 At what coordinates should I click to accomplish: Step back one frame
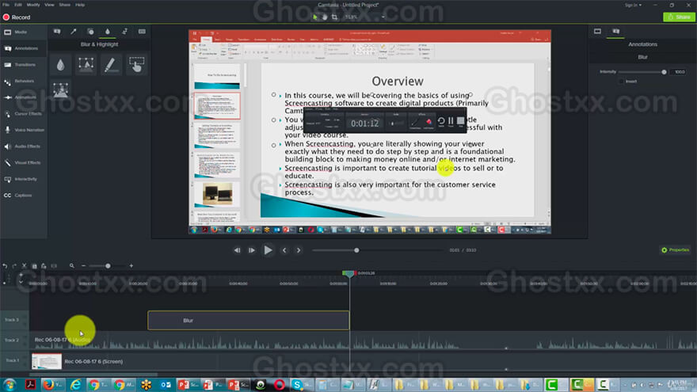pyautogui.click(x=238, y=250)
